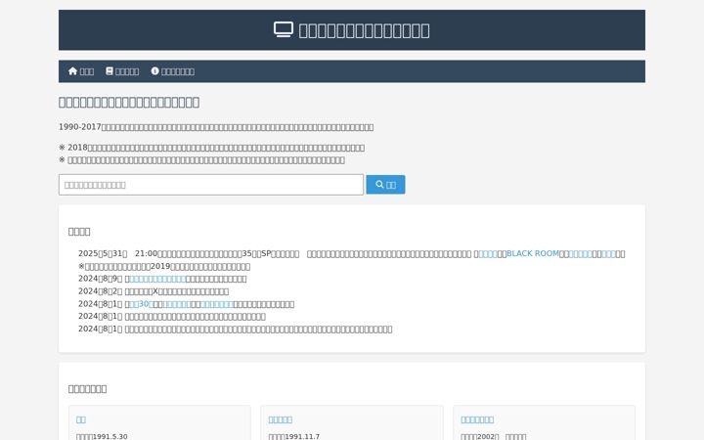Open the BLACK ROOM link
Screen dimensions: 704x440
533,253
